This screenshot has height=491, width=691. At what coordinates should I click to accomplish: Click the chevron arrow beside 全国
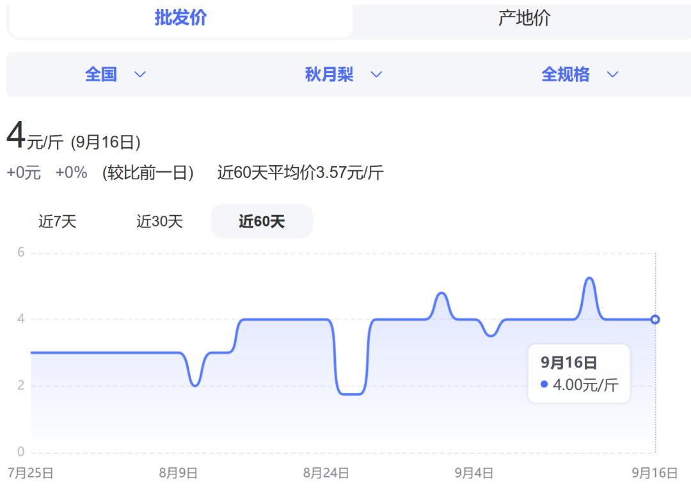[x=140, y=75]
